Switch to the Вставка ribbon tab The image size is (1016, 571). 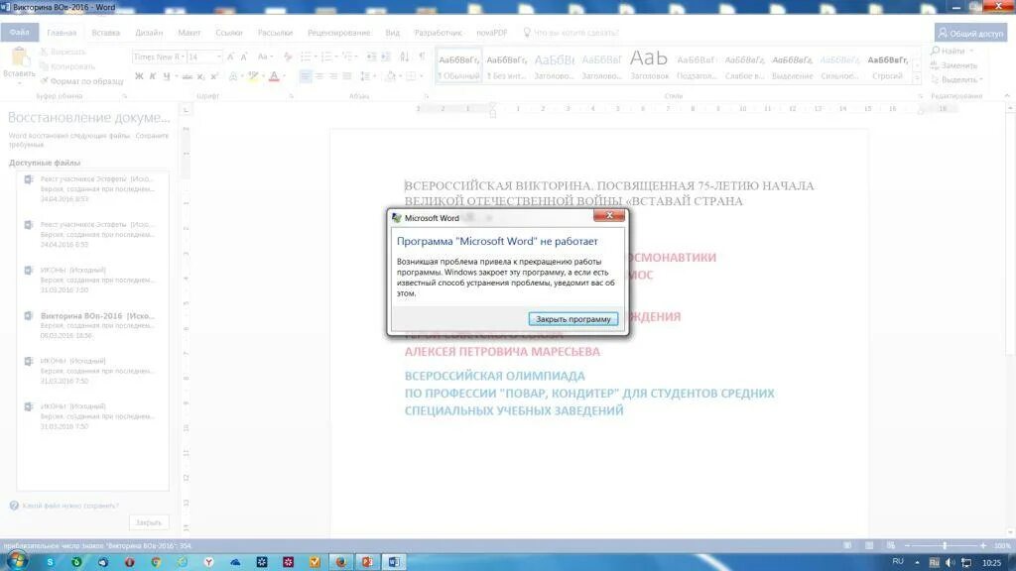click(x=105, y=33)
